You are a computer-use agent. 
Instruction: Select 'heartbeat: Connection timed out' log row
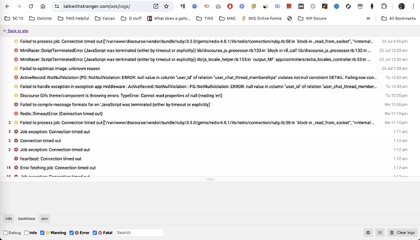[206, 159]
